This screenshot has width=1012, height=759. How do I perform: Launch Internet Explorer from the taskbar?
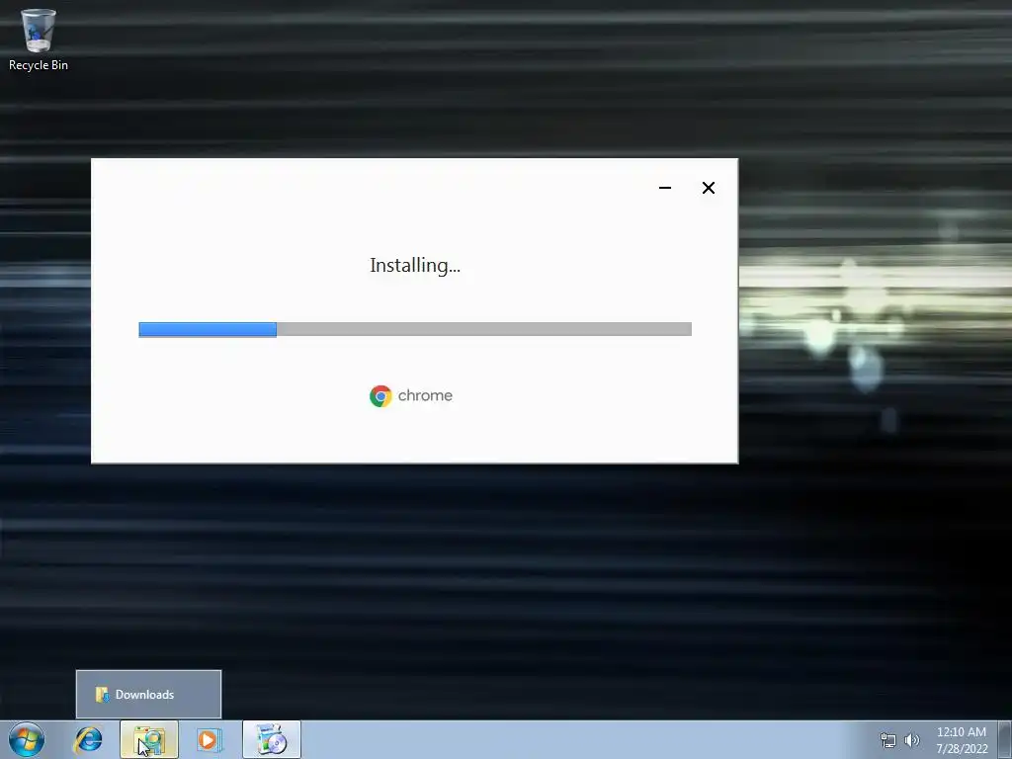point(88,739)
